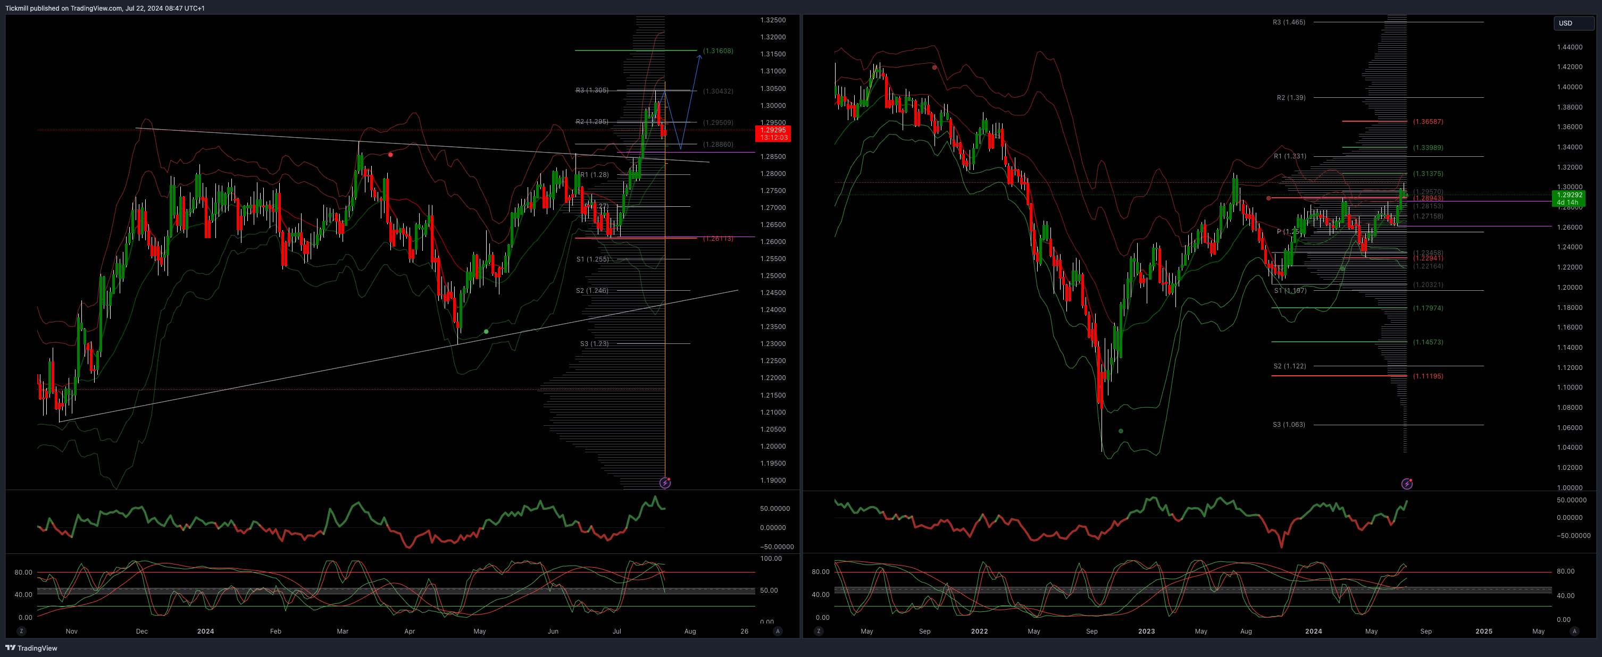Click the Feb label on left time axis

click(276, 631)
